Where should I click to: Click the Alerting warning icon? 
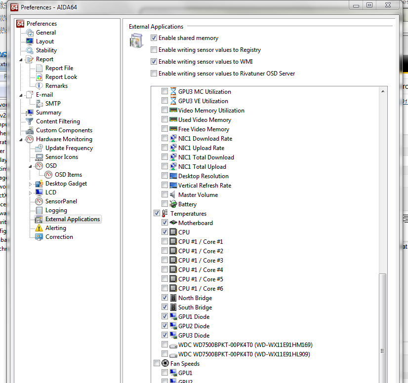coord(39,228)
